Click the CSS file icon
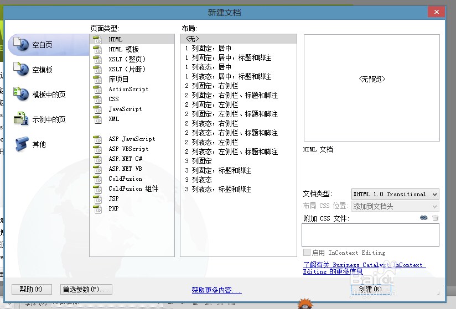456x309 pixels. coord(98,99)
